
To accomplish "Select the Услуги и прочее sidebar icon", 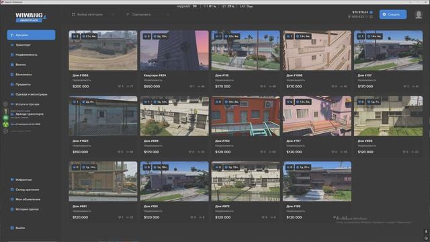I will click(x=12, y=104).
